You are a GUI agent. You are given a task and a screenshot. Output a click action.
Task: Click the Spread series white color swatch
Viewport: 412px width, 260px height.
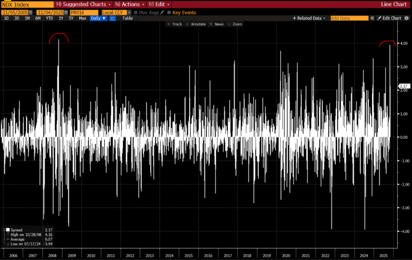pos(8,230)
